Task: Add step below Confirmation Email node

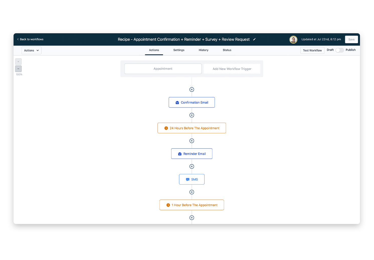Action: pyautogui.click(x=192, y=115)
